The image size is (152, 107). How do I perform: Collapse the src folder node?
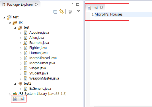coord(10,23)
